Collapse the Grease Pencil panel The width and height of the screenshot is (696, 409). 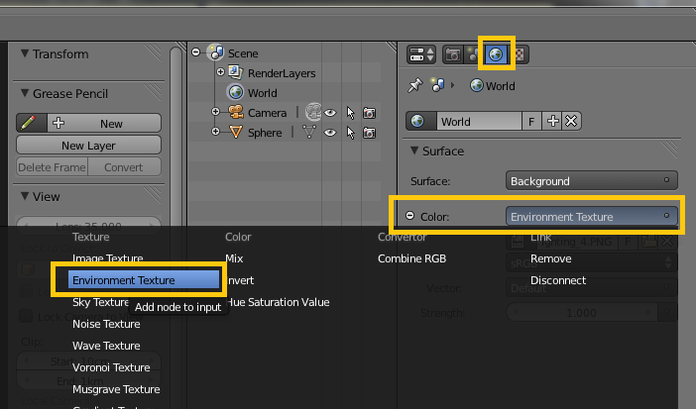point(25,93)
